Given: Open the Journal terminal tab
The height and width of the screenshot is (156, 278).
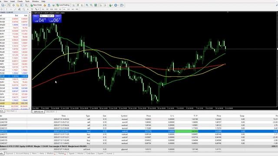Looking at the screenshot, I should pyautogui.click(x=109, y=153).
